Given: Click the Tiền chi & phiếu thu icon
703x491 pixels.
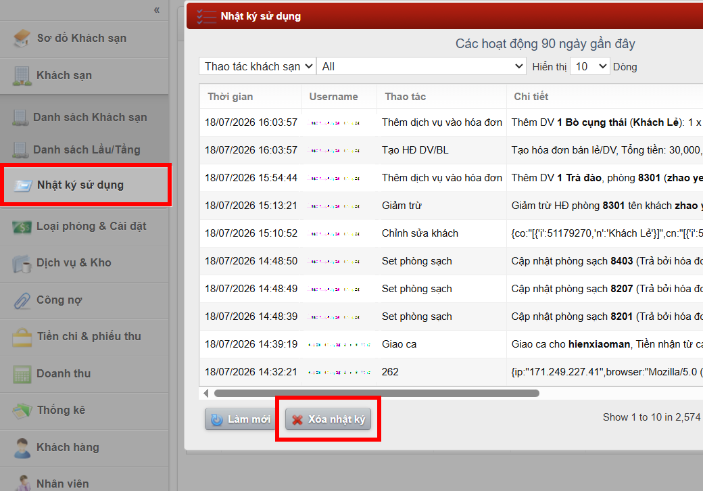Looking at the screenshot, I should (22, 337).
